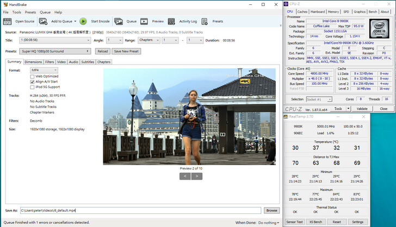Viewport: 396px width, 227px height.
Task: Open the Queue window icon
Action: (x=119, y=22)
